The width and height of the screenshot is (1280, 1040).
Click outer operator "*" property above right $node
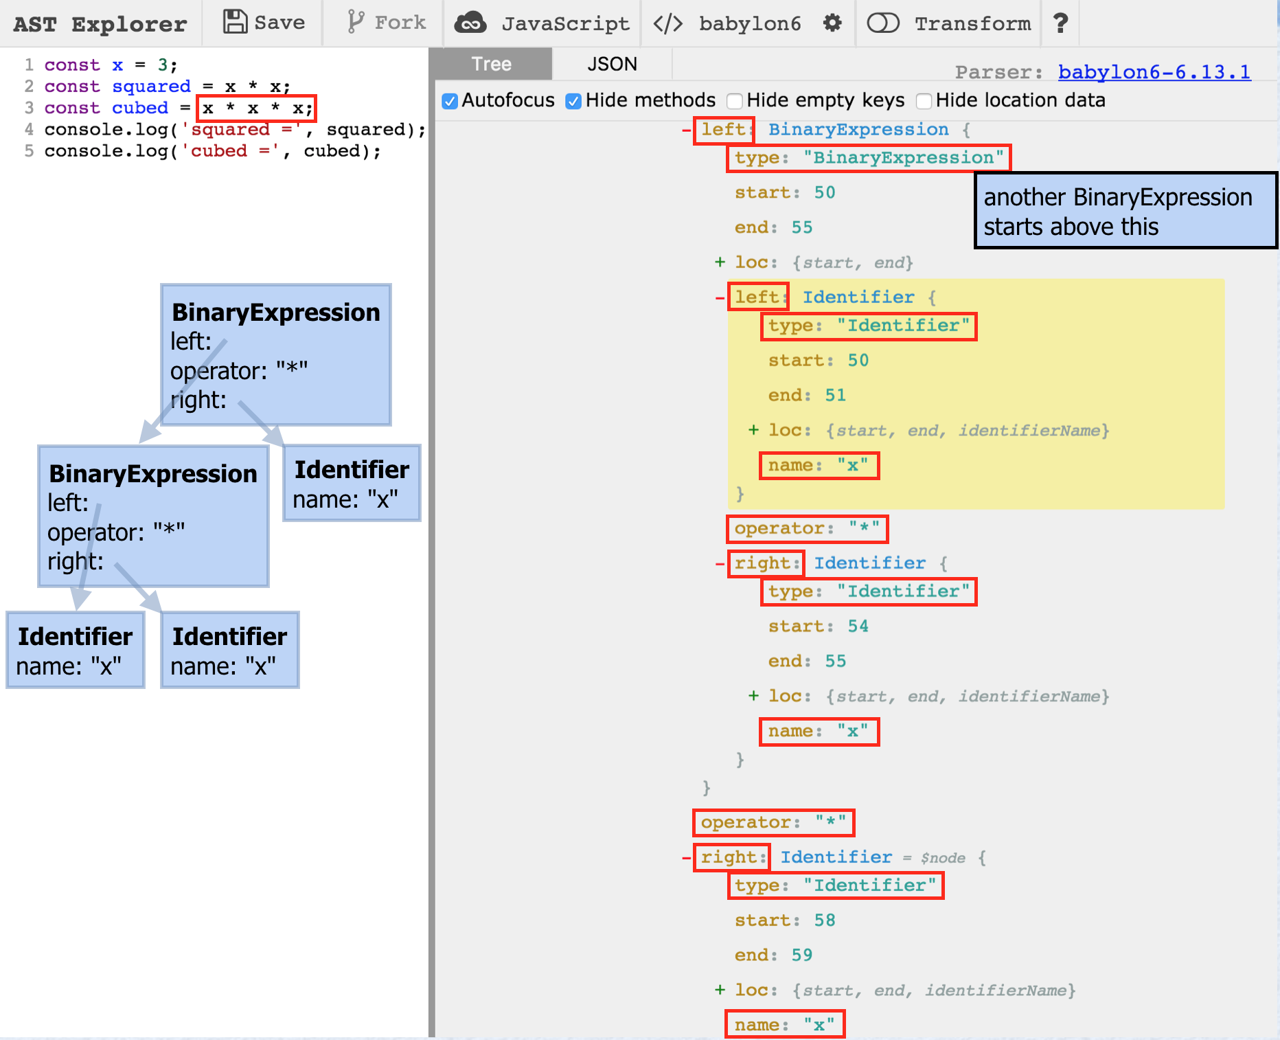(x=773, y=822)
